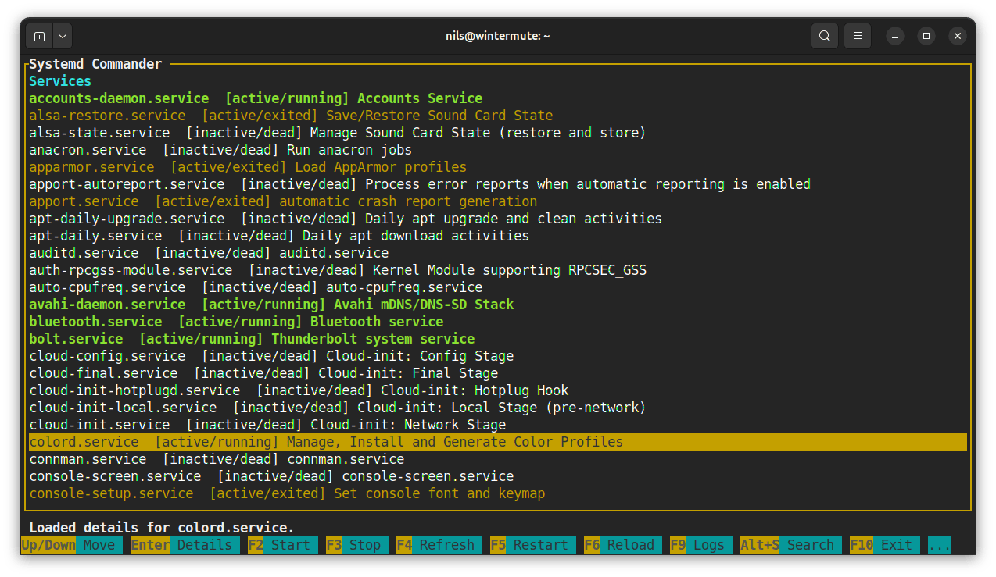Click the Up/Down Move footer item
This screenshot has height=577, width=996.
tap(72, 545)
